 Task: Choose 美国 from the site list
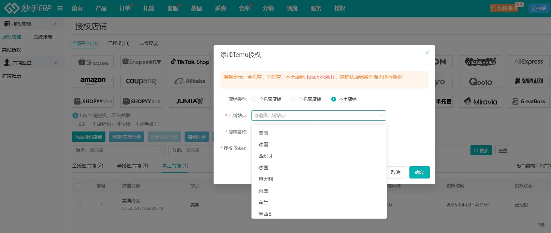pyautogui.click(x=319, y=133)
